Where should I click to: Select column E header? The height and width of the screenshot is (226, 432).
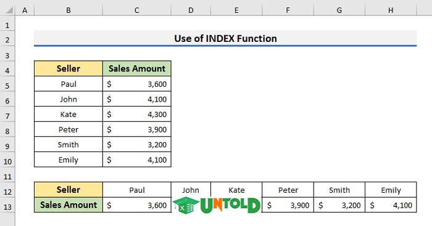click(x=236, y=10)
